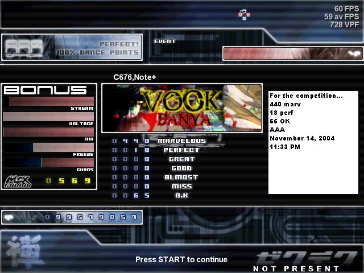Image resolution: width=364 pixels, height=273 pixels.
Task: Click the katakana logo above NOT PRESENT
Action: click(x=307, y=258)
